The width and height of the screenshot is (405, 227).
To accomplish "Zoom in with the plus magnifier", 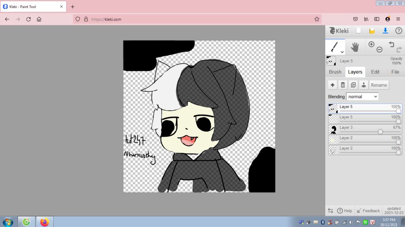I will (x=371, y=44).
